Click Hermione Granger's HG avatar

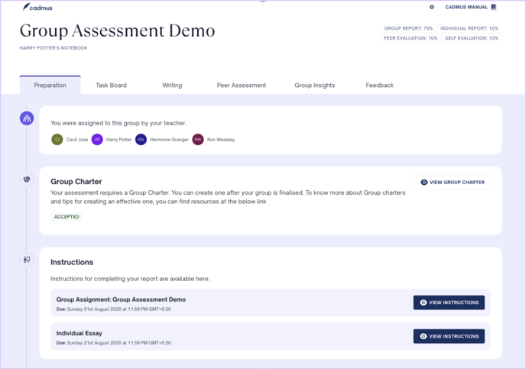tap(141, 139)
